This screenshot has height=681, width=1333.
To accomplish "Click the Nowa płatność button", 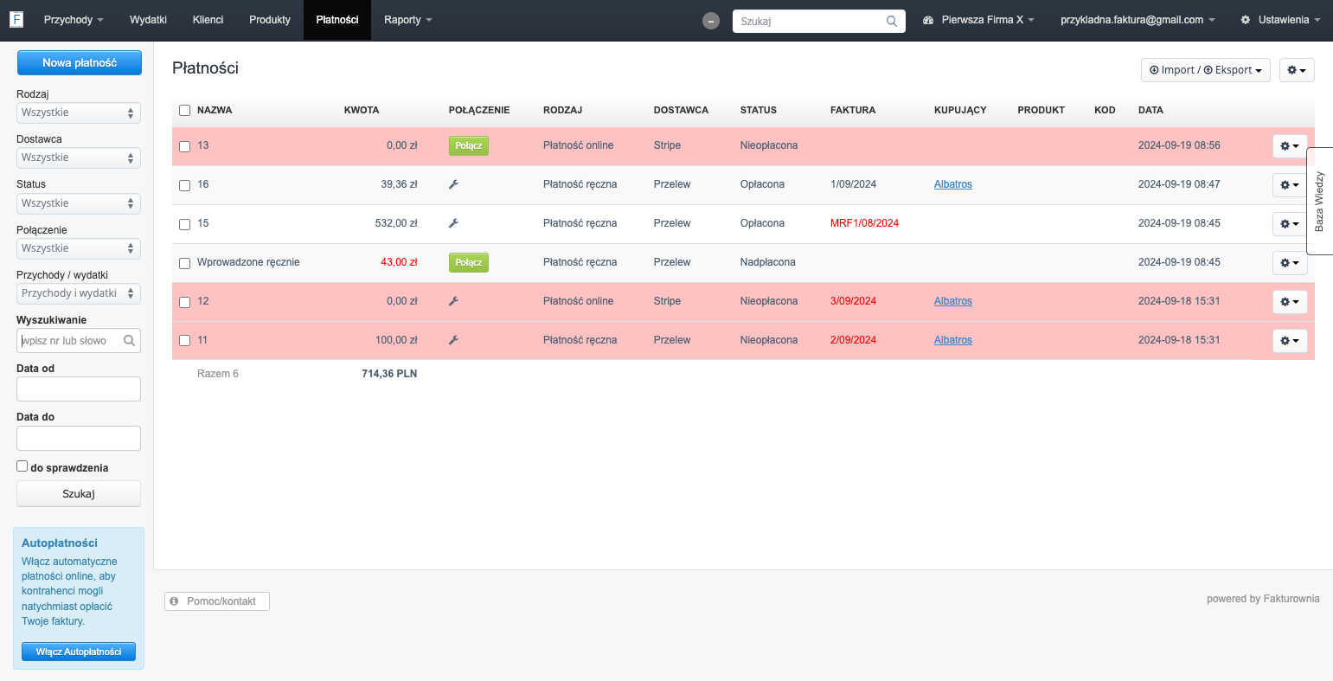I will point(80,62).
